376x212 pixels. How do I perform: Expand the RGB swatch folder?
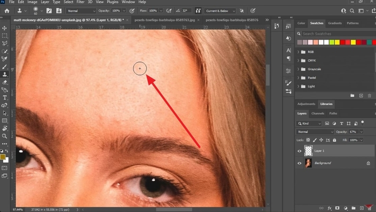point(298,52)
